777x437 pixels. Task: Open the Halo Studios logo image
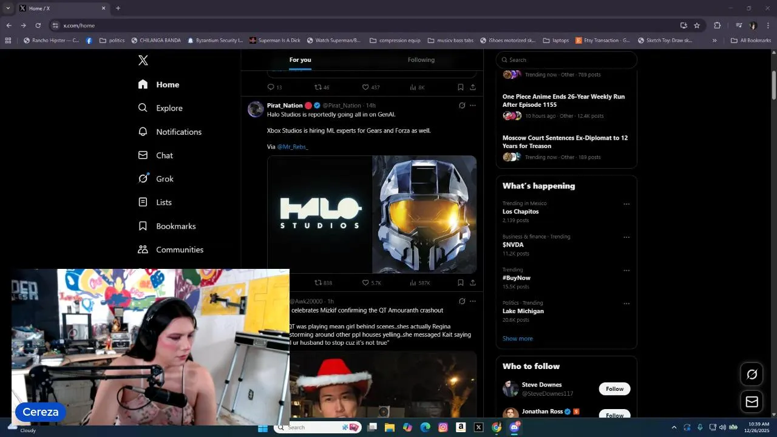click(x=319, y=214)
